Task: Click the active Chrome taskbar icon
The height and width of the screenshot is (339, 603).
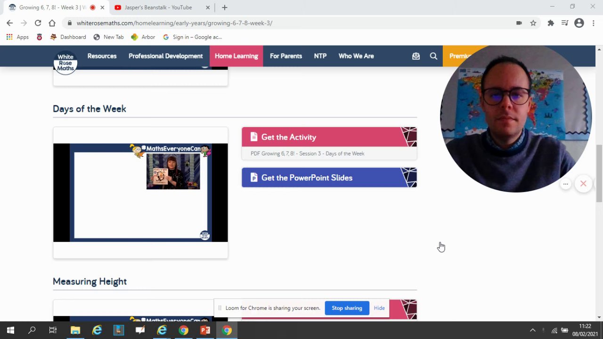Action: point(227,331)
